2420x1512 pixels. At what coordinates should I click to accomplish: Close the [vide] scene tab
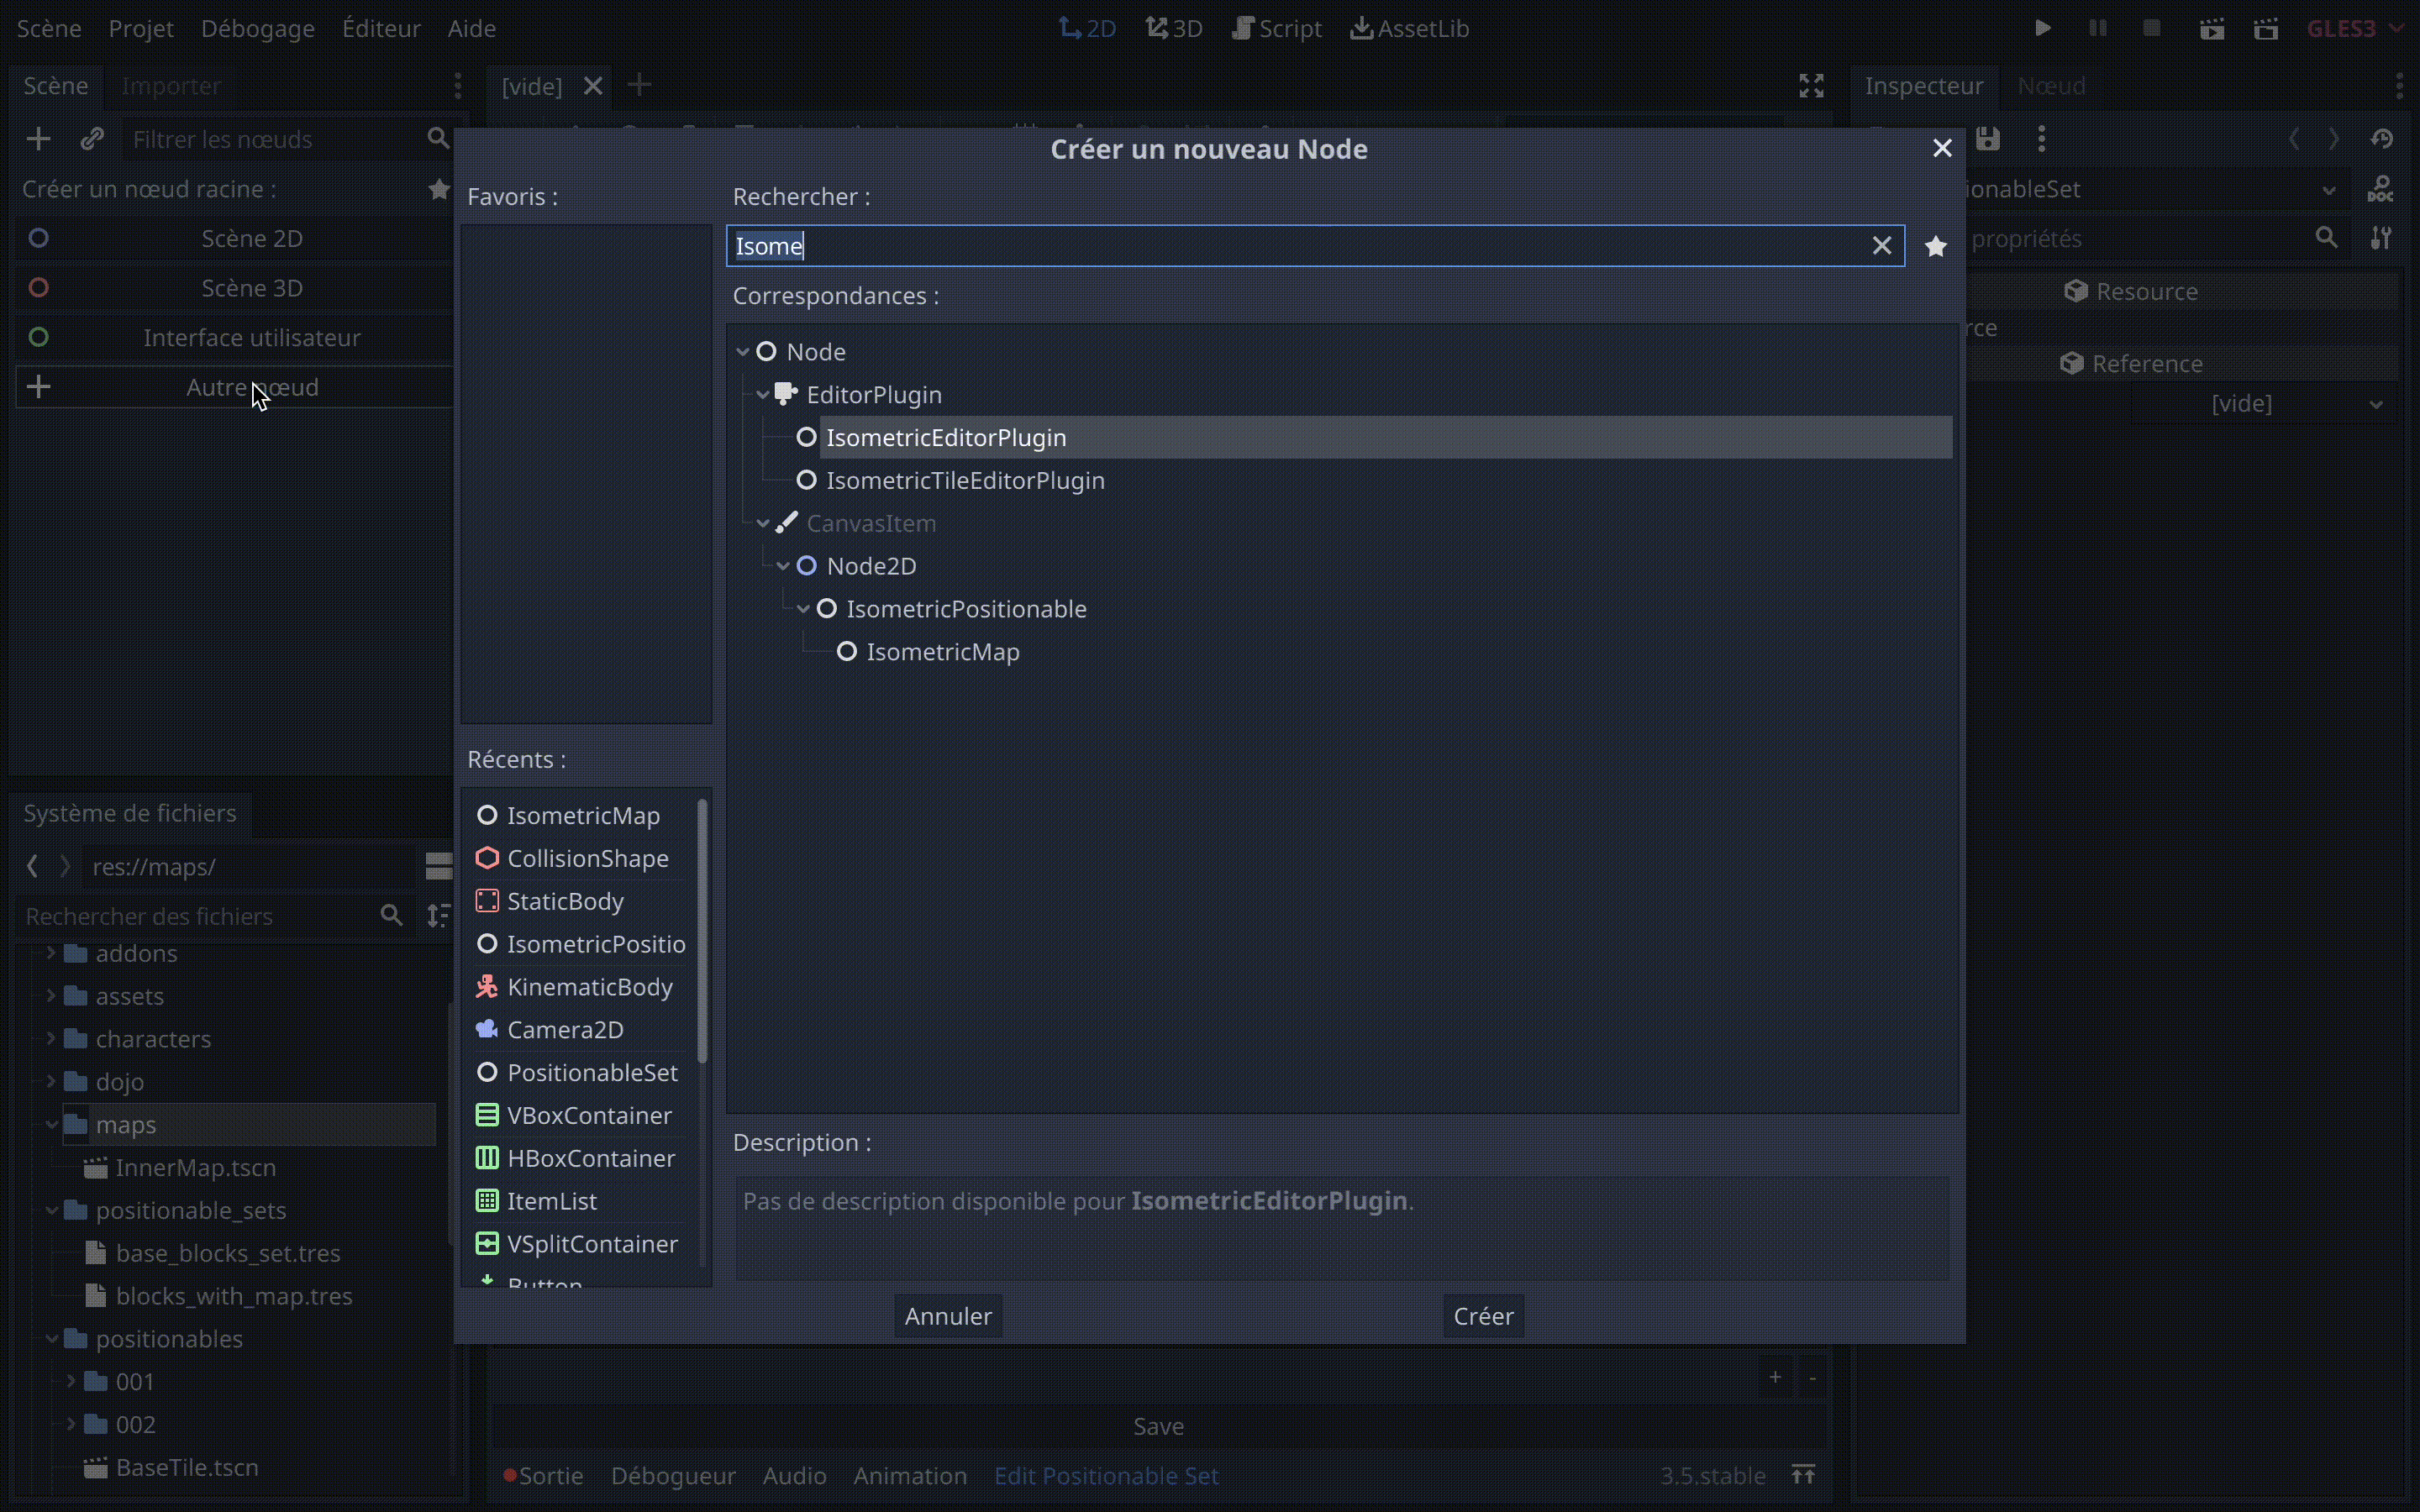click(593, 86)
